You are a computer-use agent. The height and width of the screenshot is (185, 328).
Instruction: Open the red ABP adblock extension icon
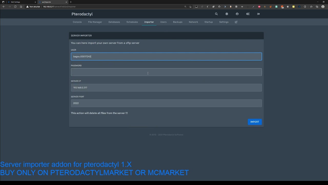(259, 7)
